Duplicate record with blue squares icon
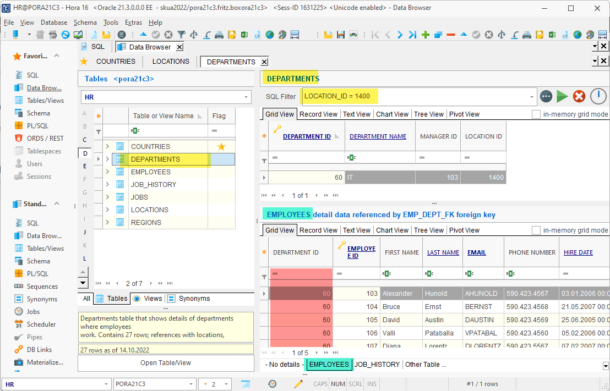The width and height of the screenshot is (610, 391). click(x=438, y=35)
